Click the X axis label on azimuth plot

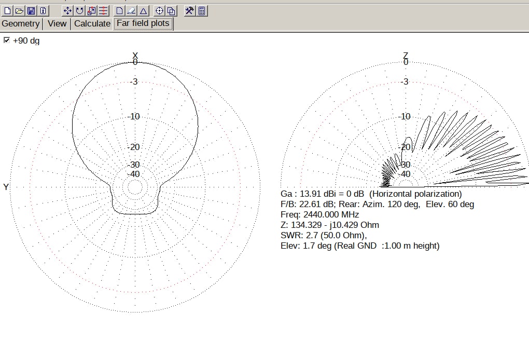click(x=135, y=56)
